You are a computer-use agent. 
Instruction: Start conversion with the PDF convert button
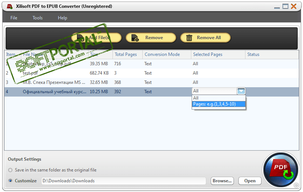click(x=281, y=170)
